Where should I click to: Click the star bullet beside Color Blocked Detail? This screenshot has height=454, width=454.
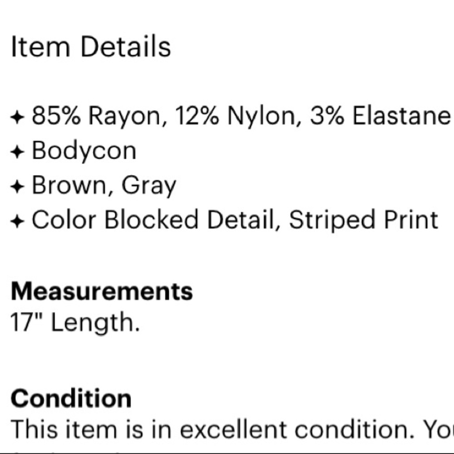coord(17,222)
